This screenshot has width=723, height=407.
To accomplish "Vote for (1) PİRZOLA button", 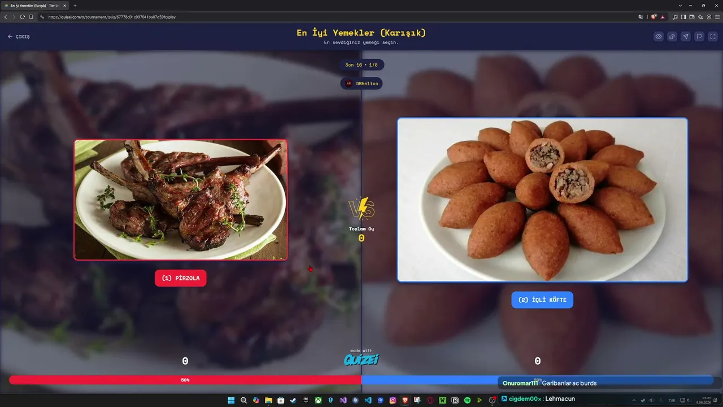I will pyautogui.click(x=181, y=278).
